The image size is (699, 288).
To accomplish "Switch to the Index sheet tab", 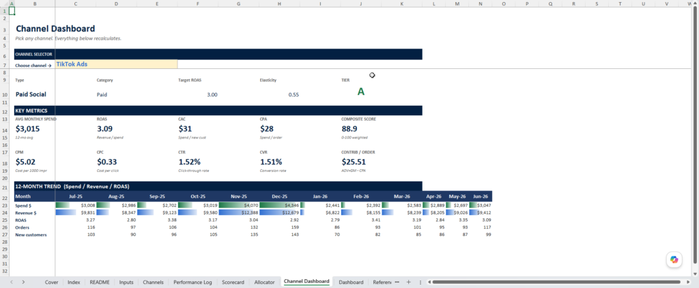I will point(74,283).
